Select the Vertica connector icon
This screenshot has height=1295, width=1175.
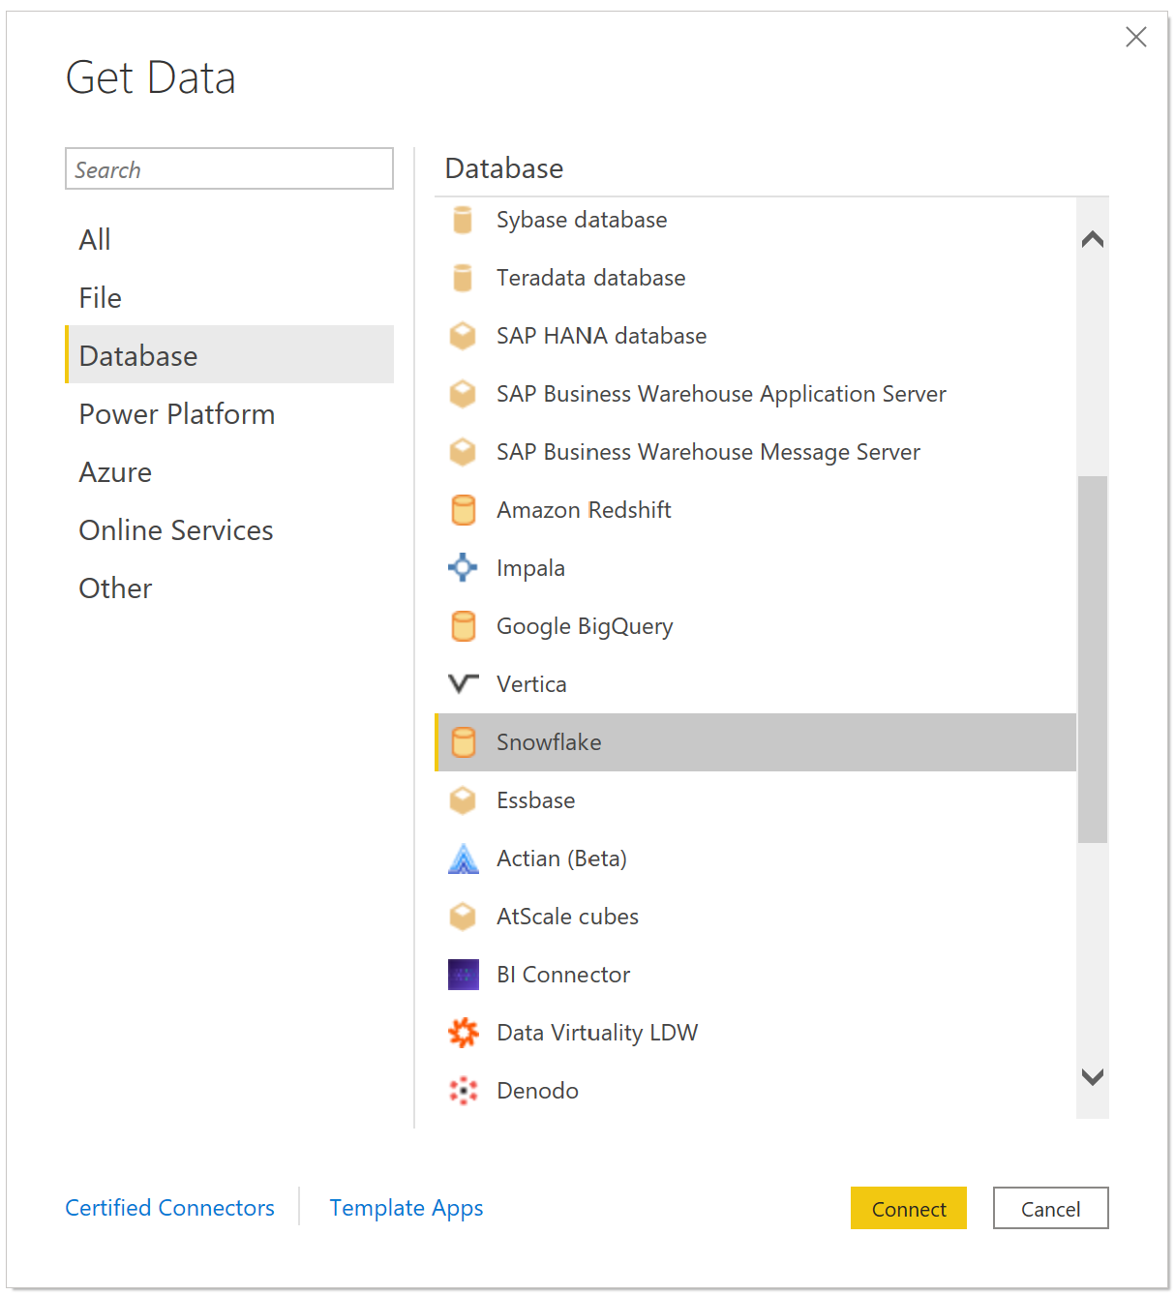pyautogui.click(x=463, y=684)
